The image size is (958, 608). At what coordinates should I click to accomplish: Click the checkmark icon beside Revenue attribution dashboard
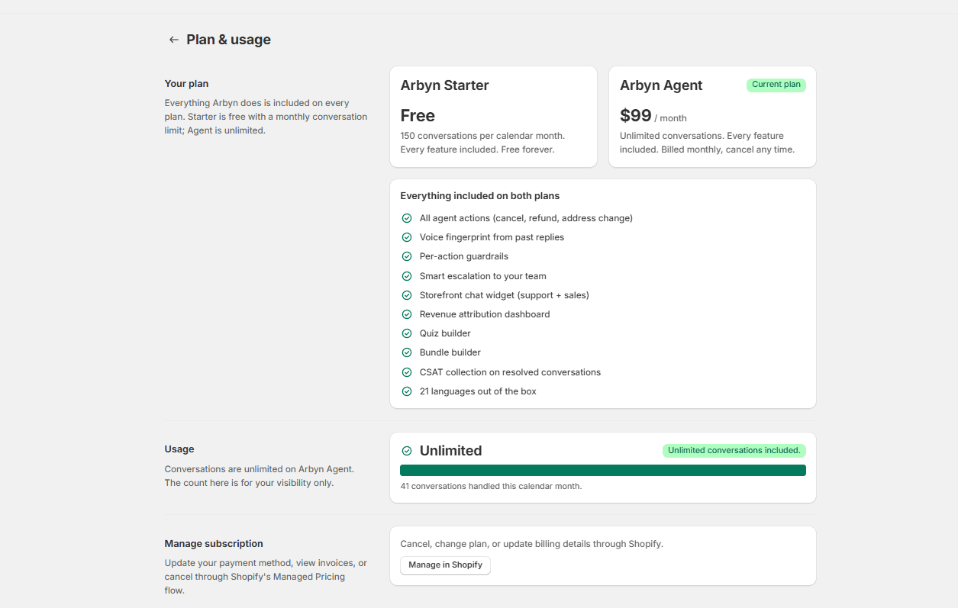[407, 314]
